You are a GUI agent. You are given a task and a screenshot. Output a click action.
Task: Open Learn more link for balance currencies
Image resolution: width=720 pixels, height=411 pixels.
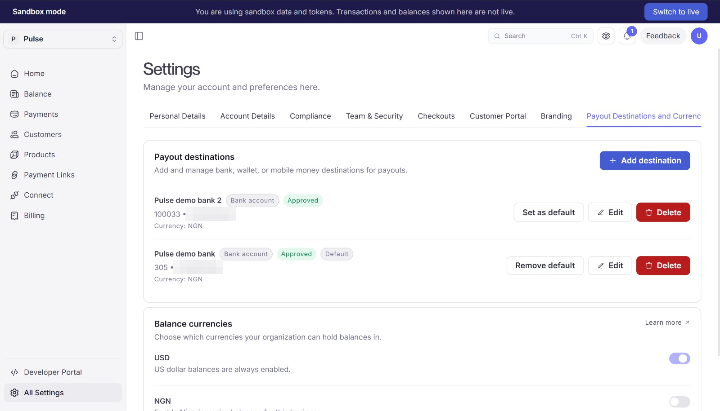point(667,323)
